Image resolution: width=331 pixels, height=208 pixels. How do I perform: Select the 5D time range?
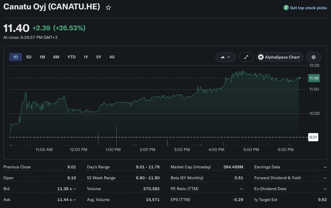pos(29,57)
